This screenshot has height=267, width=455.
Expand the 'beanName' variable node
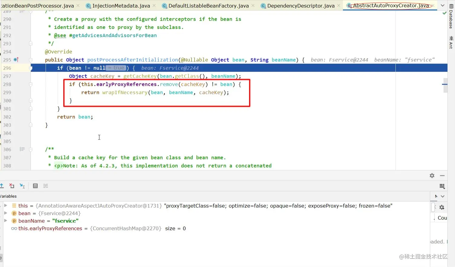coord(5,221)
